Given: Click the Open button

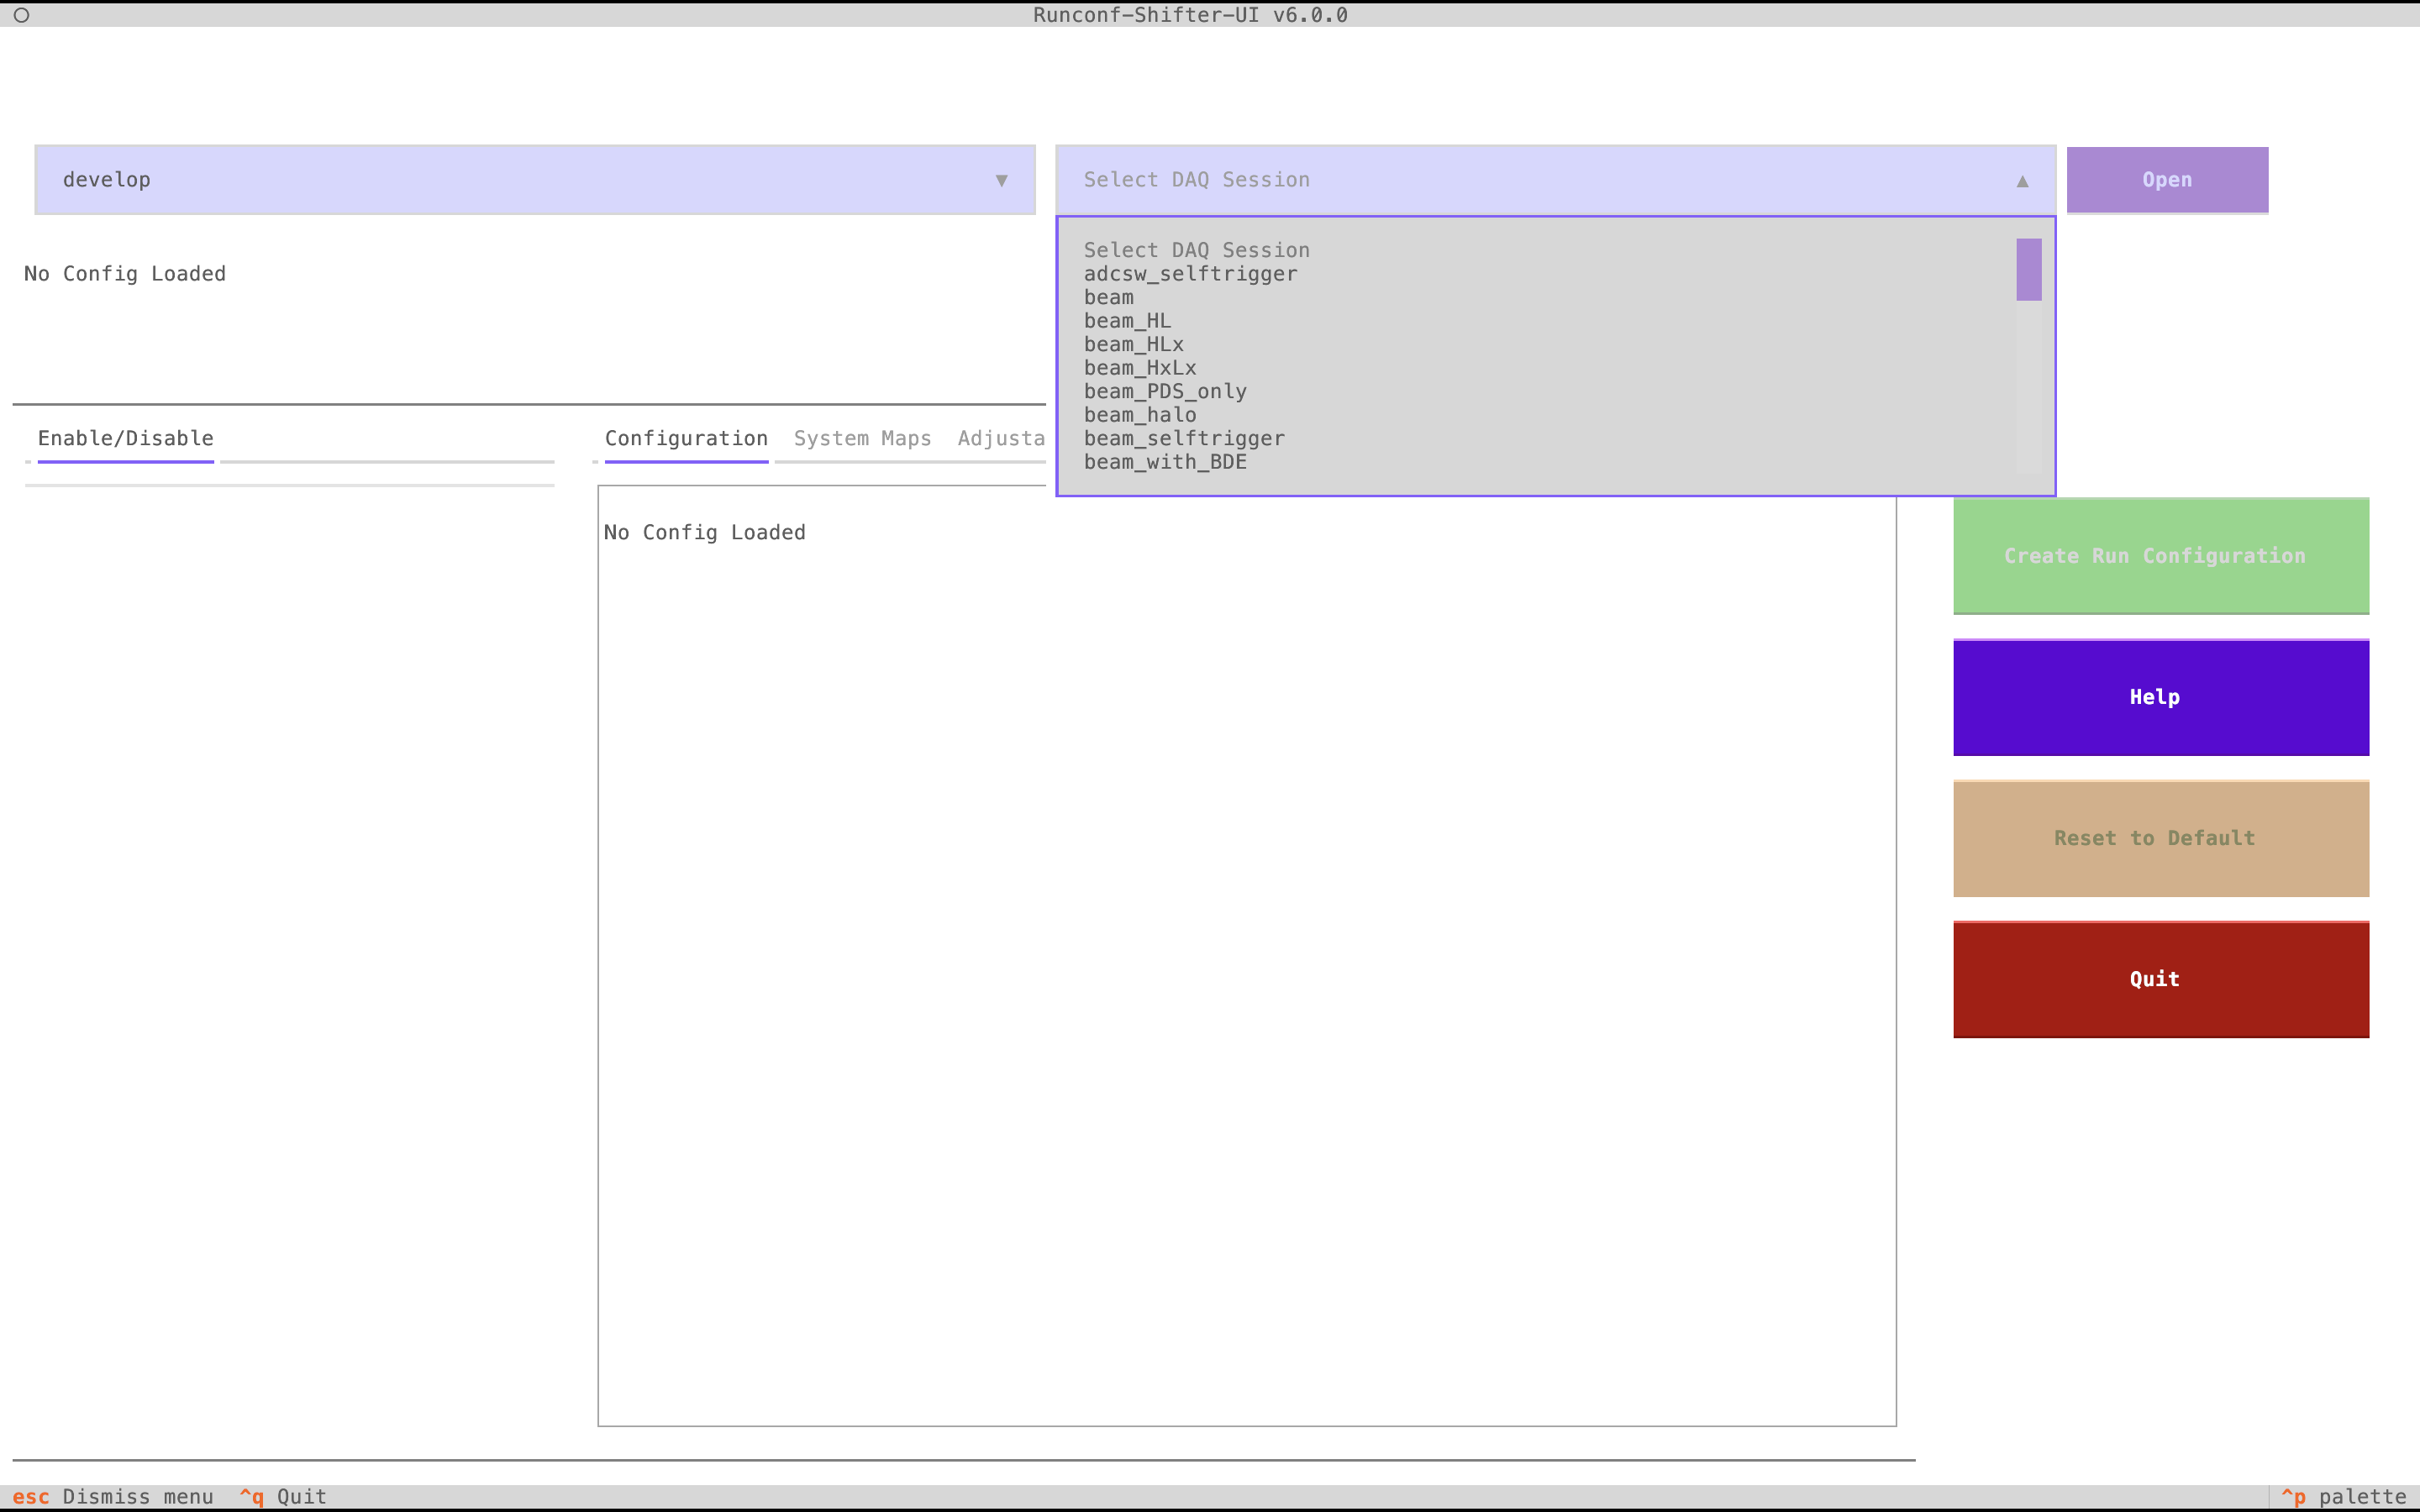Looking at the screenshot, I should click(2167, 180).
